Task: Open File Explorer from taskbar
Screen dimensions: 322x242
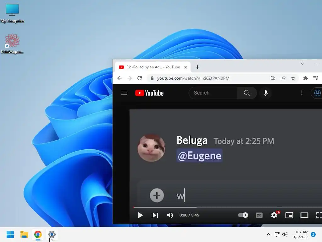Action: click(x=24, y=234)
